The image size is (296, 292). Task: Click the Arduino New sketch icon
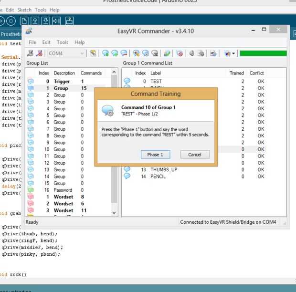pos(24,21)
